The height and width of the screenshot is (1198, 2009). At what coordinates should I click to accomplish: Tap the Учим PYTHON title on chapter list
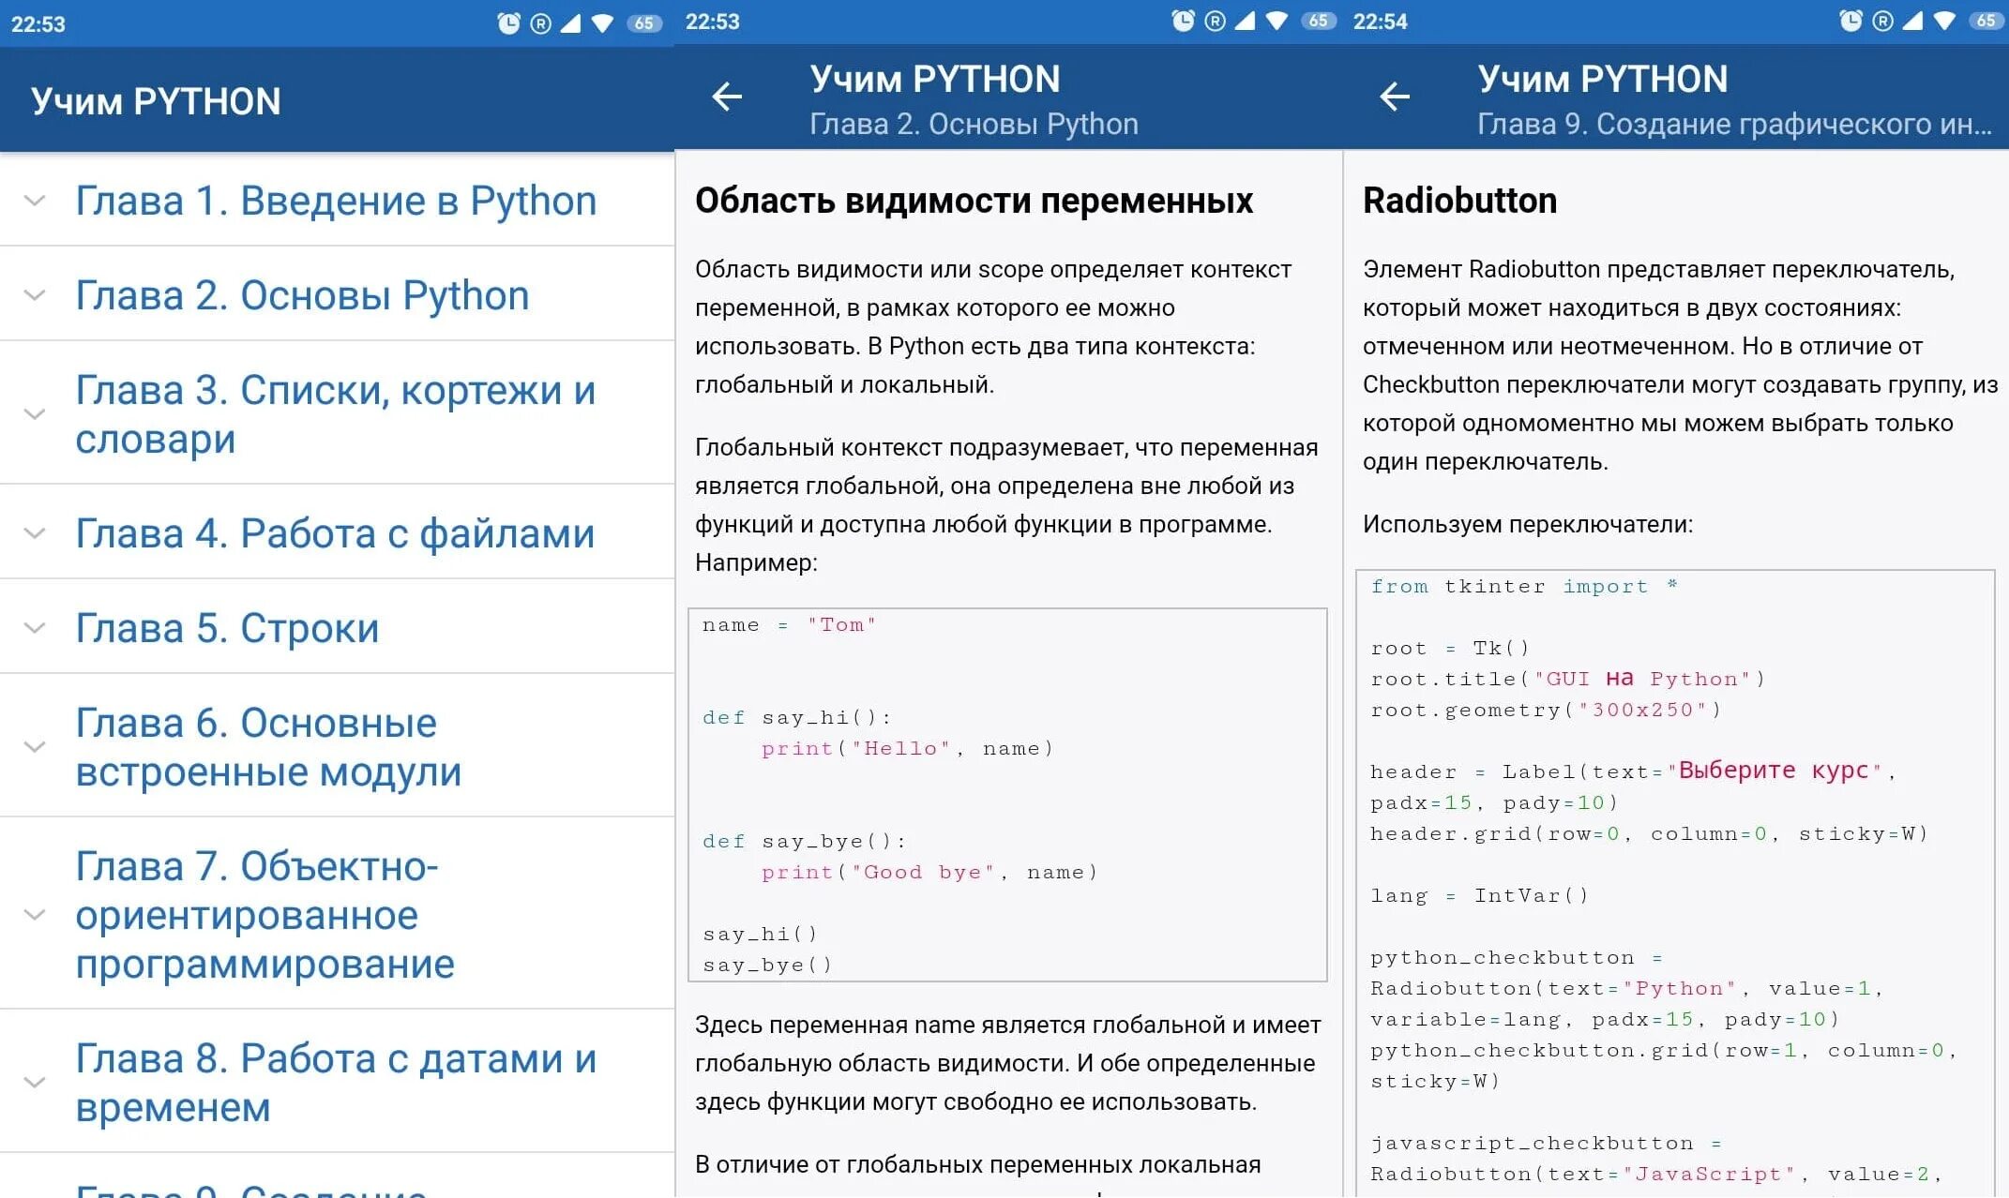[x=156, y=101]
